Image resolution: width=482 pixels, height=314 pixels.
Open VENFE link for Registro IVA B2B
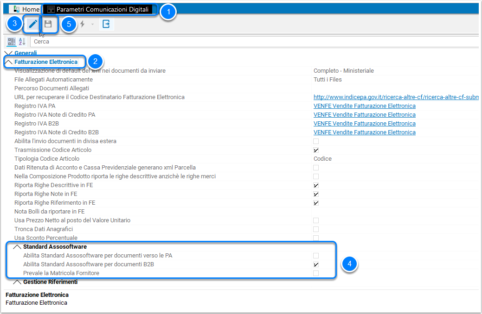365,123
